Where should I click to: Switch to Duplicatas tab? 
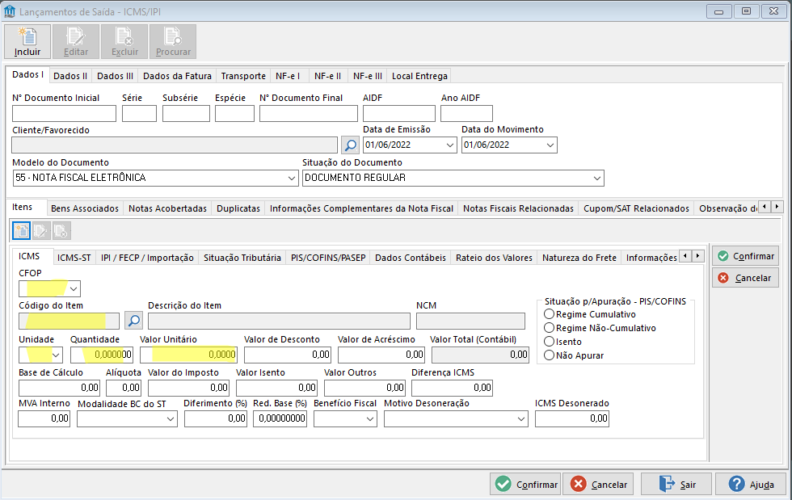238,208
